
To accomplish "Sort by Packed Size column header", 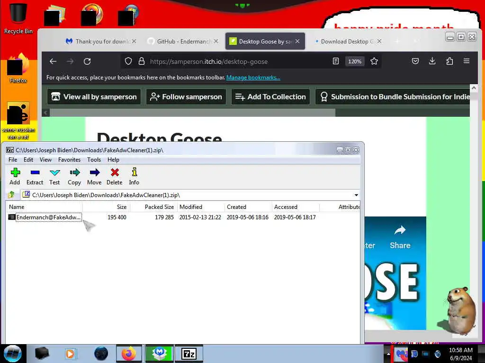I will (154, 207).
